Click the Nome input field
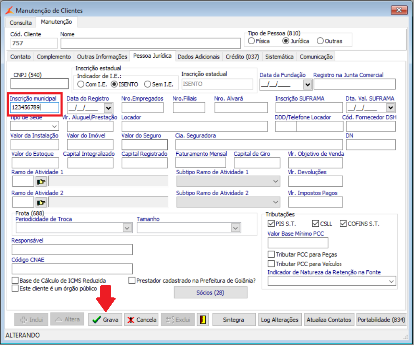Screen dimensions: 414x345 [x=151, y=43]
